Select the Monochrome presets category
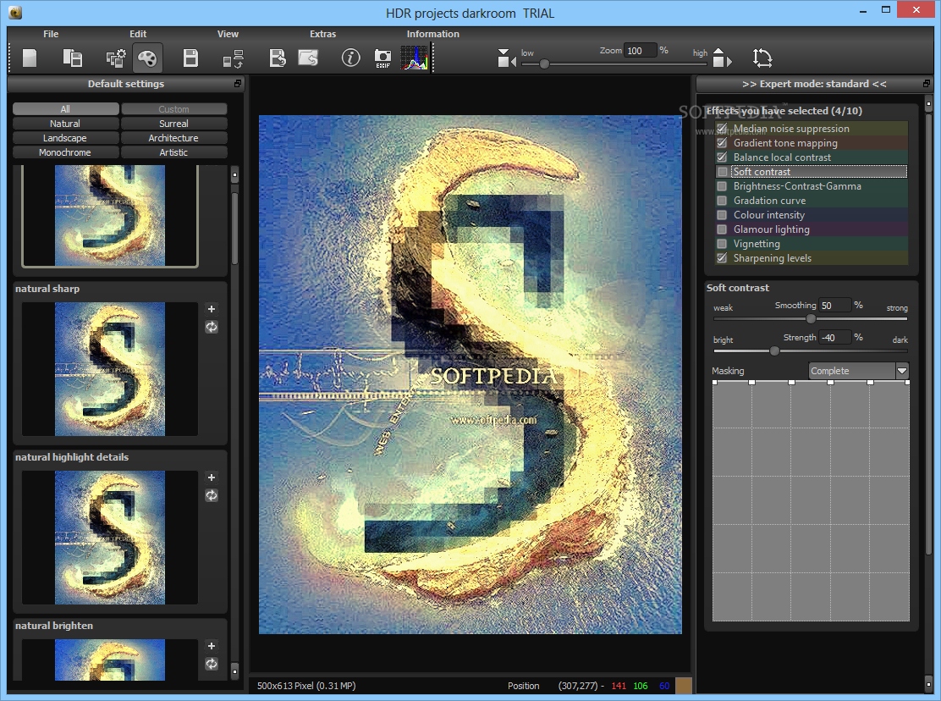This screenshot has height=701, width=941. click(x=65, y=152)
